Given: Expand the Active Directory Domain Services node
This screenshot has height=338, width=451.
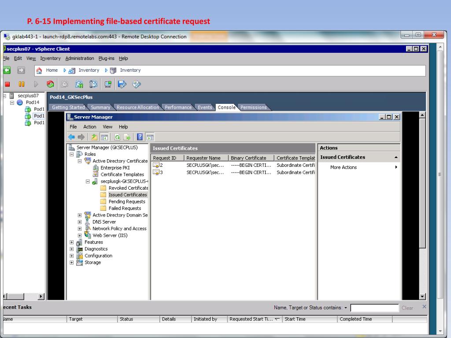Looking at the screenshot, I should 80,215.
